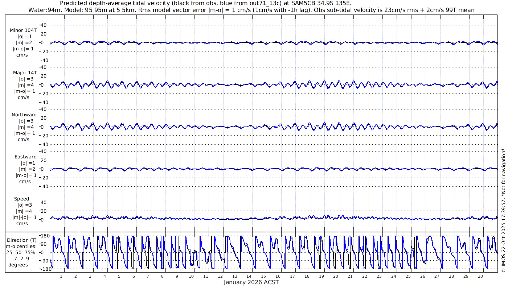Select "cm/s" unit under Major 14T
Image resolution: width=508 pixels, height=290 pixels.
coord(24,97)
